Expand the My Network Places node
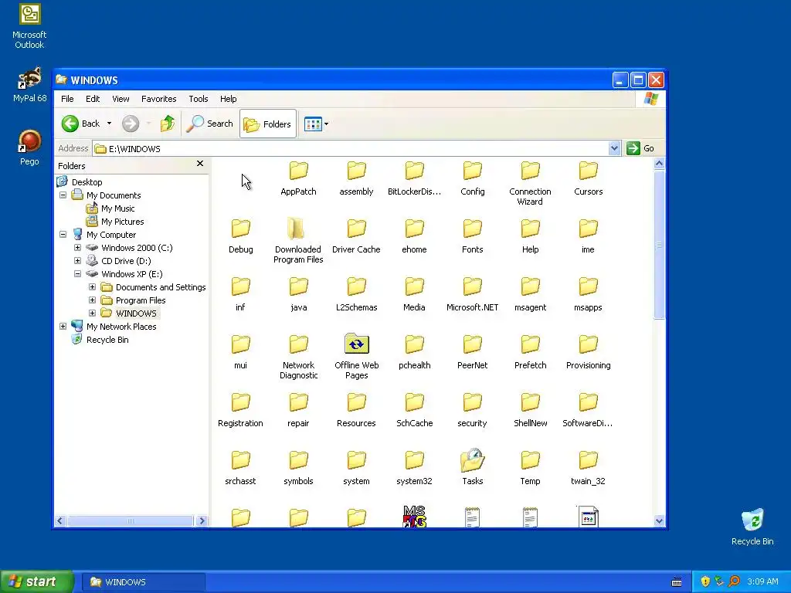 click(63, 326)
